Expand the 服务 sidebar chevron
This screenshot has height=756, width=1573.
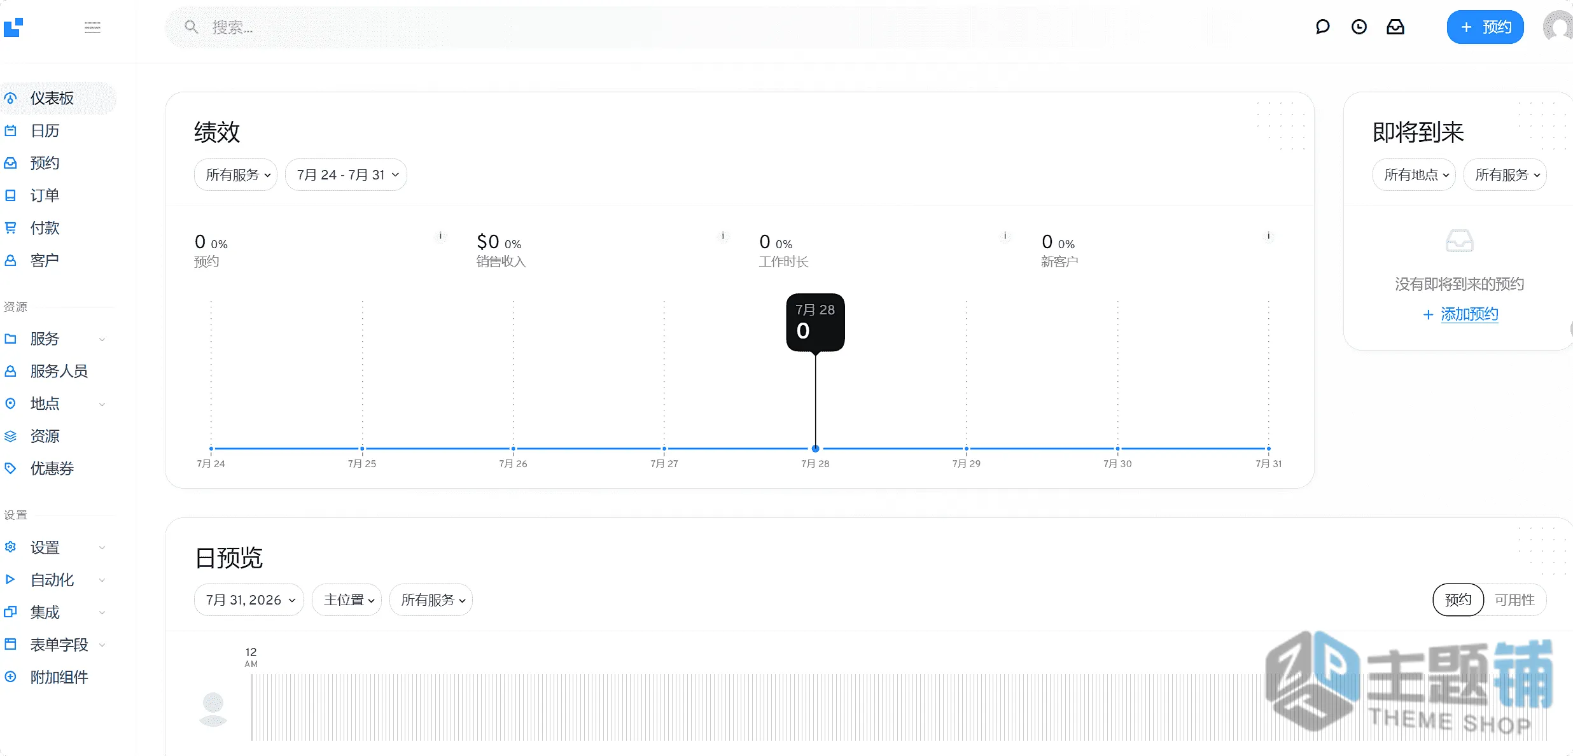click(102, 339)
